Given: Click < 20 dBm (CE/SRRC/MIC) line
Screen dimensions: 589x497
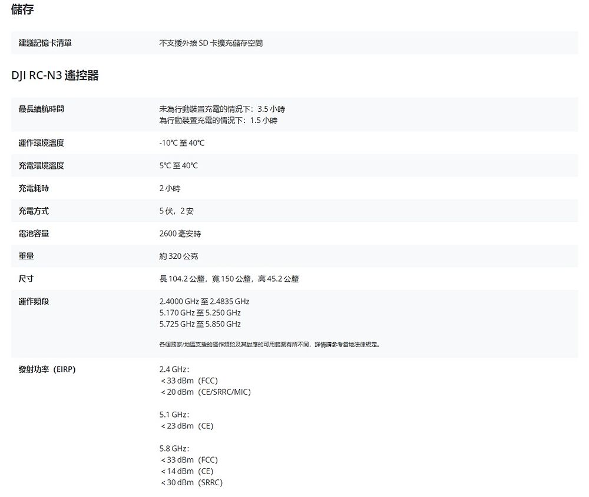Looking at the screenshot, I should 206,392.
